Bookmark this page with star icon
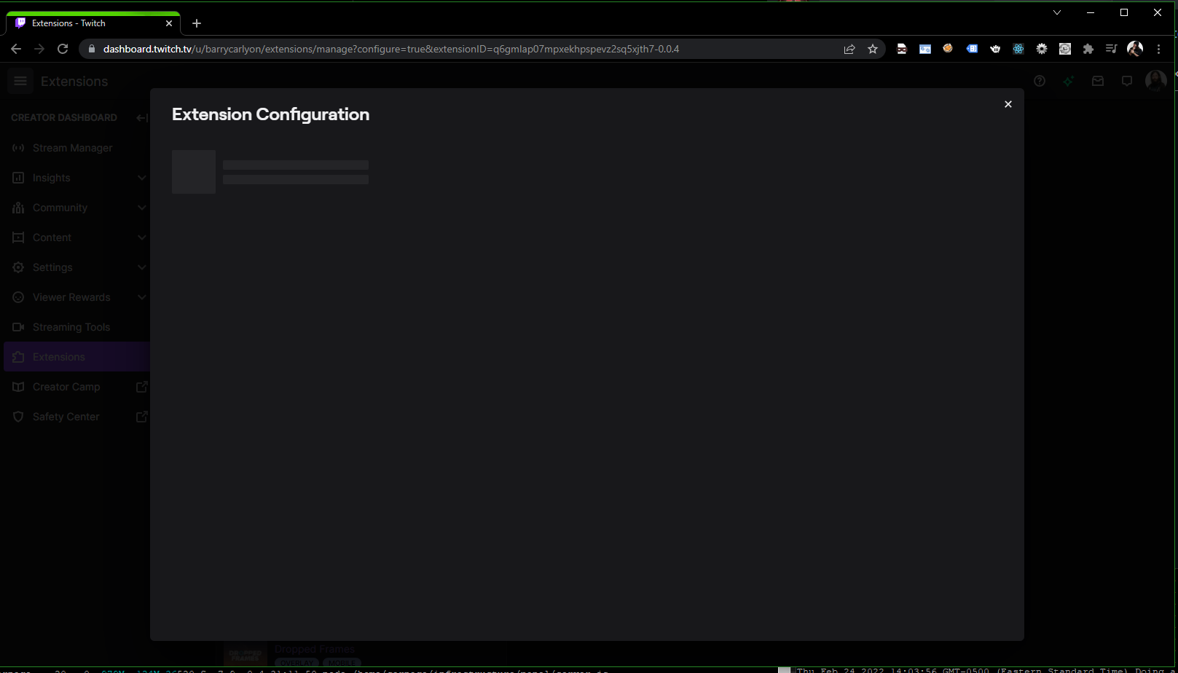Image resolution: width=1178 pixels, height=673 pixels. point(873,49)
